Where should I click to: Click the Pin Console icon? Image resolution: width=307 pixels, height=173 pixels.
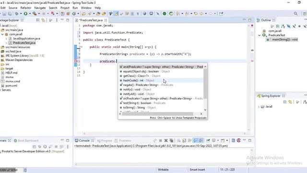[208, 140]
